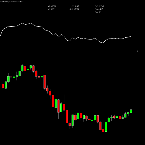The width and height of the screenshot is (145, 145).
Task: Click the "H: 3.87" high value
Action: pos(75,6)
